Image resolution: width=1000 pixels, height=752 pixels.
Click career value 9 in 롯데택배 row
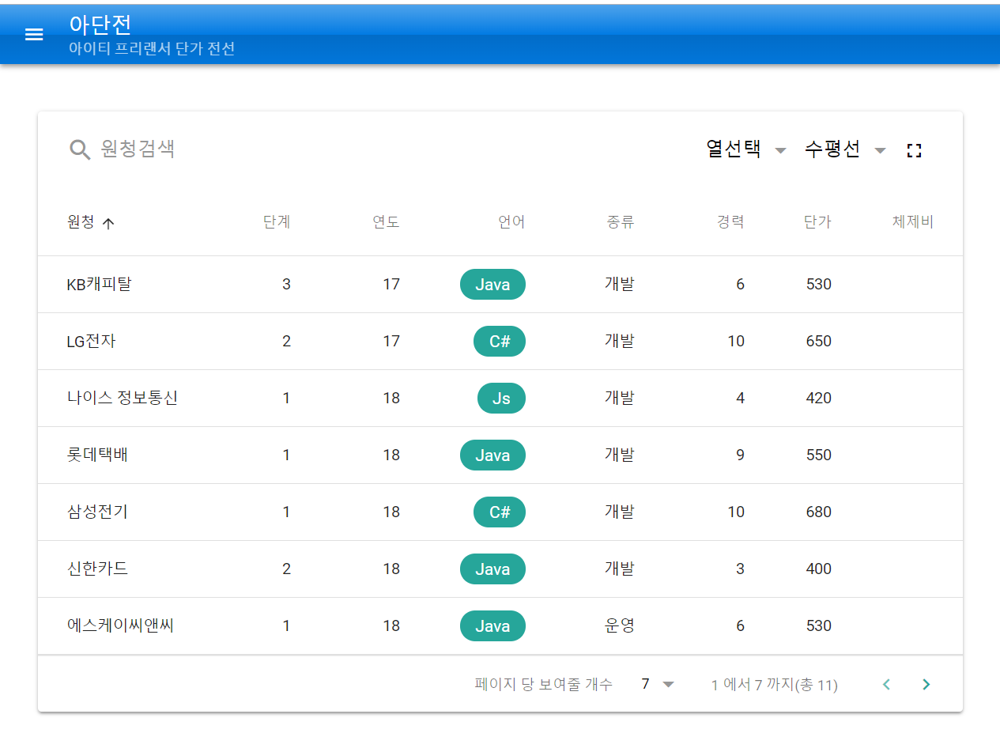coord(740,455)
